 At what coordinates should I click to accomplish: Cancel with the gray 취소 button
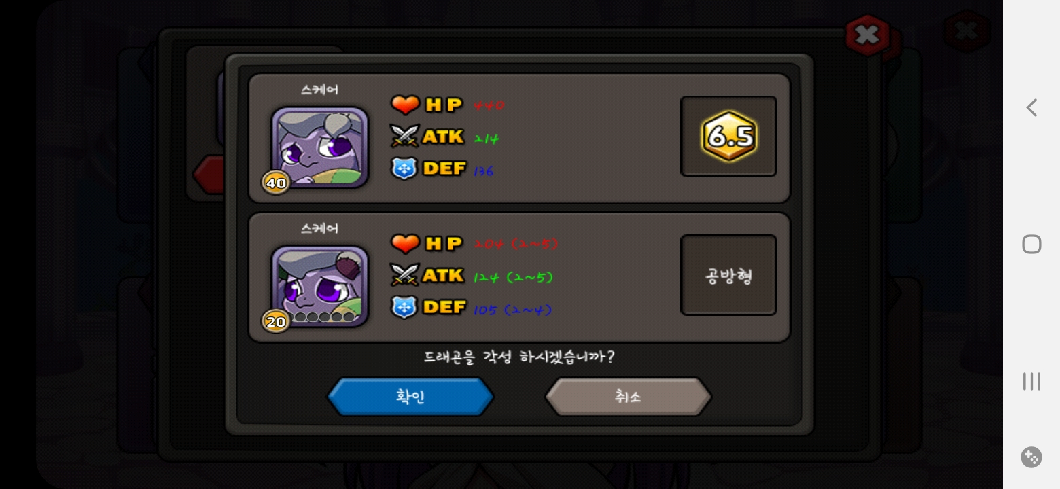coord(628,397)
